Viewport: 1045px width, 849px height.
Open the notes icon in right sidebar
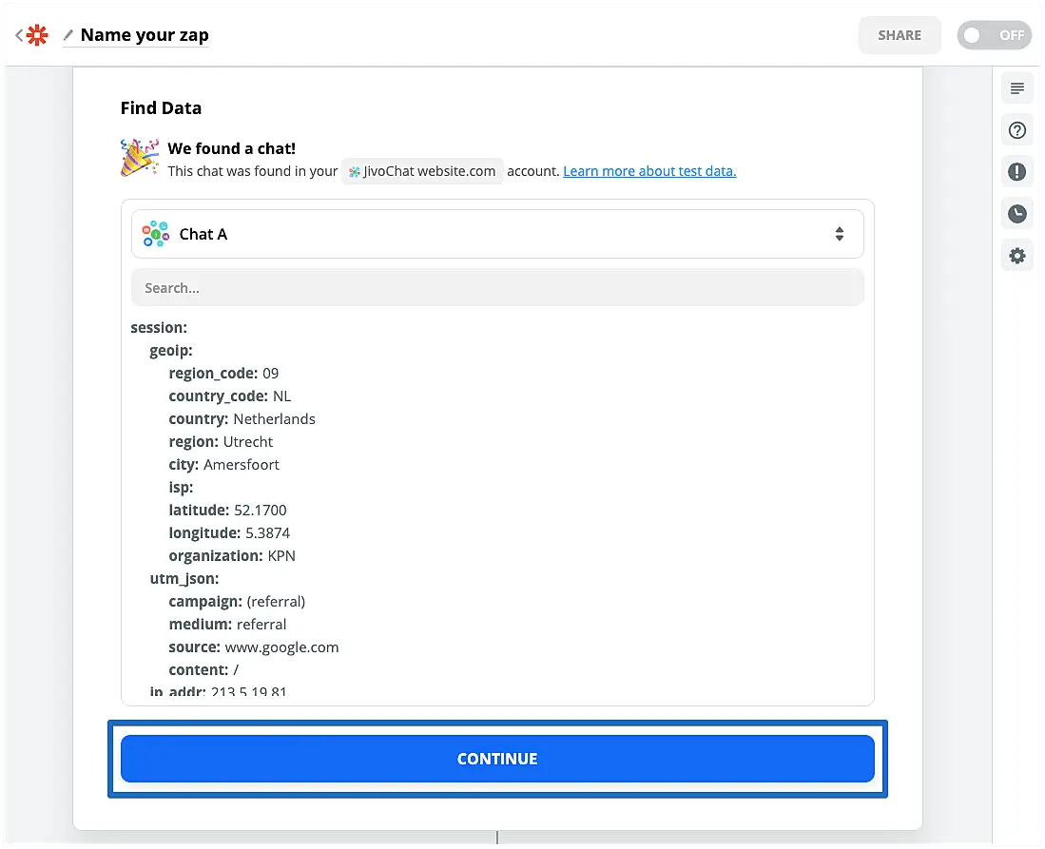point(1016,89)
